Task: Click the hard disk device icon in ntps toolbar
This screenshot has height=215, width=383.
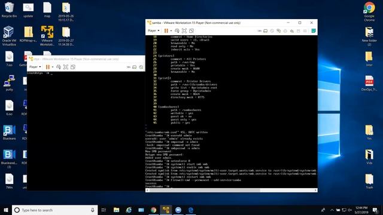Action: pos(134,67)
